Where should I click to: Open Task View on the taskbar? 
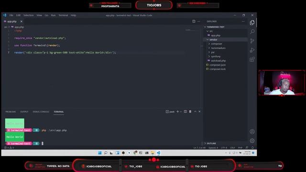click(x=111, y=153)
